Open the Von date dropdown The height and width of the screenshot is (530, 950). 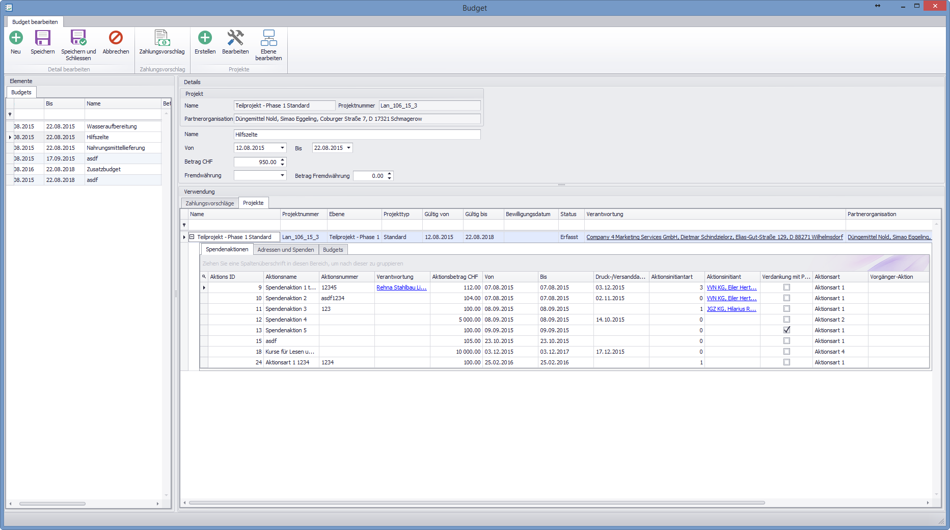pos(282,148)
